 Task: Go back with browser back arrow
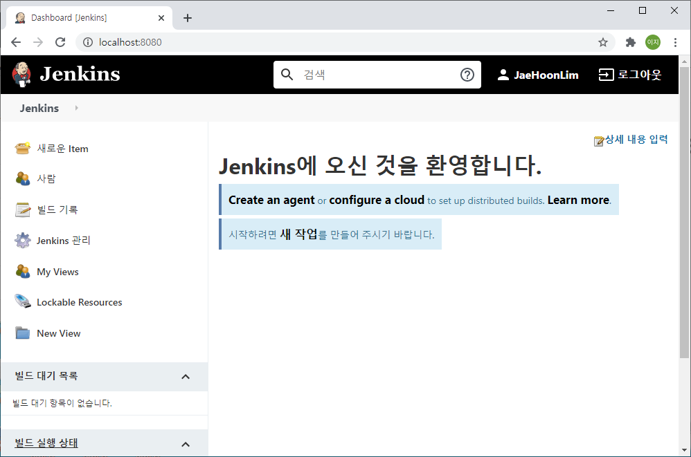(16, 42)
